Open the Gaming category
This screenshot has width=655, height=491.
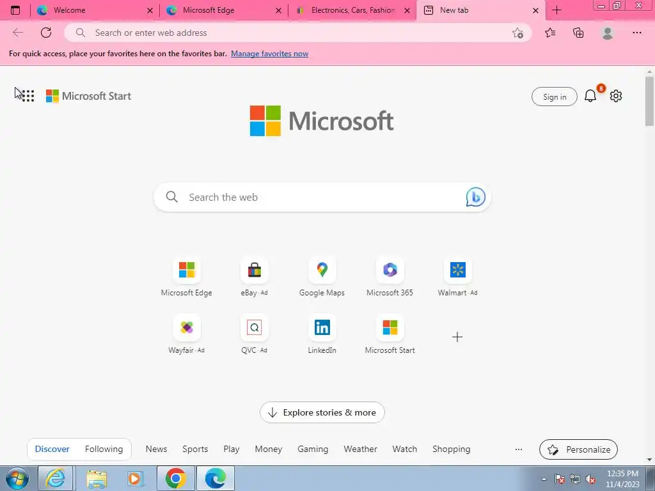pyautogui.click(x=313, y=449)
